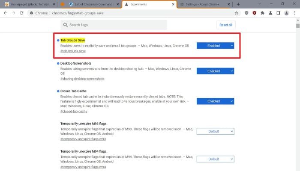This screenshot has height=171, width=300.
Task: Open Chrome's three-dot menu
Action: coord(294,13)
